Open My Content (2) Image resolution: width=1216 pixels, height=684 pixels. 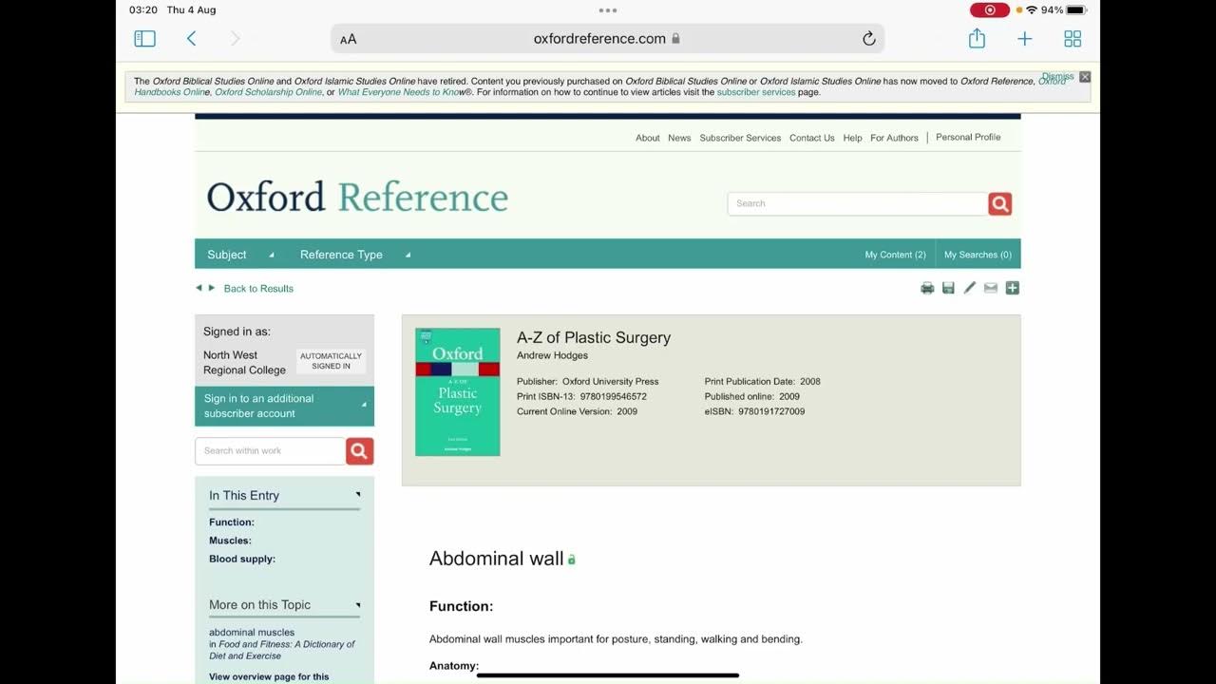895,255
